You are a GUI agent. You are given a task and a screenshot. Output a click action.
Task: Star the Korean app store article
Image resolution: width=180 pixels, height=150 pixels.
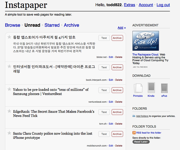coord(9,37)
